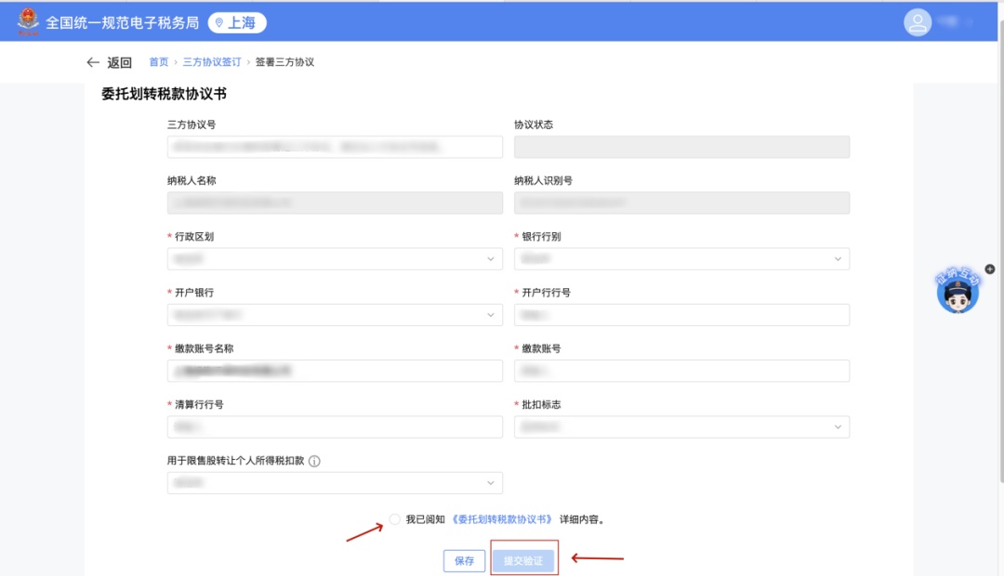Click the 保存 button
Screen dimensions: 1004x576
pos(464,560)
